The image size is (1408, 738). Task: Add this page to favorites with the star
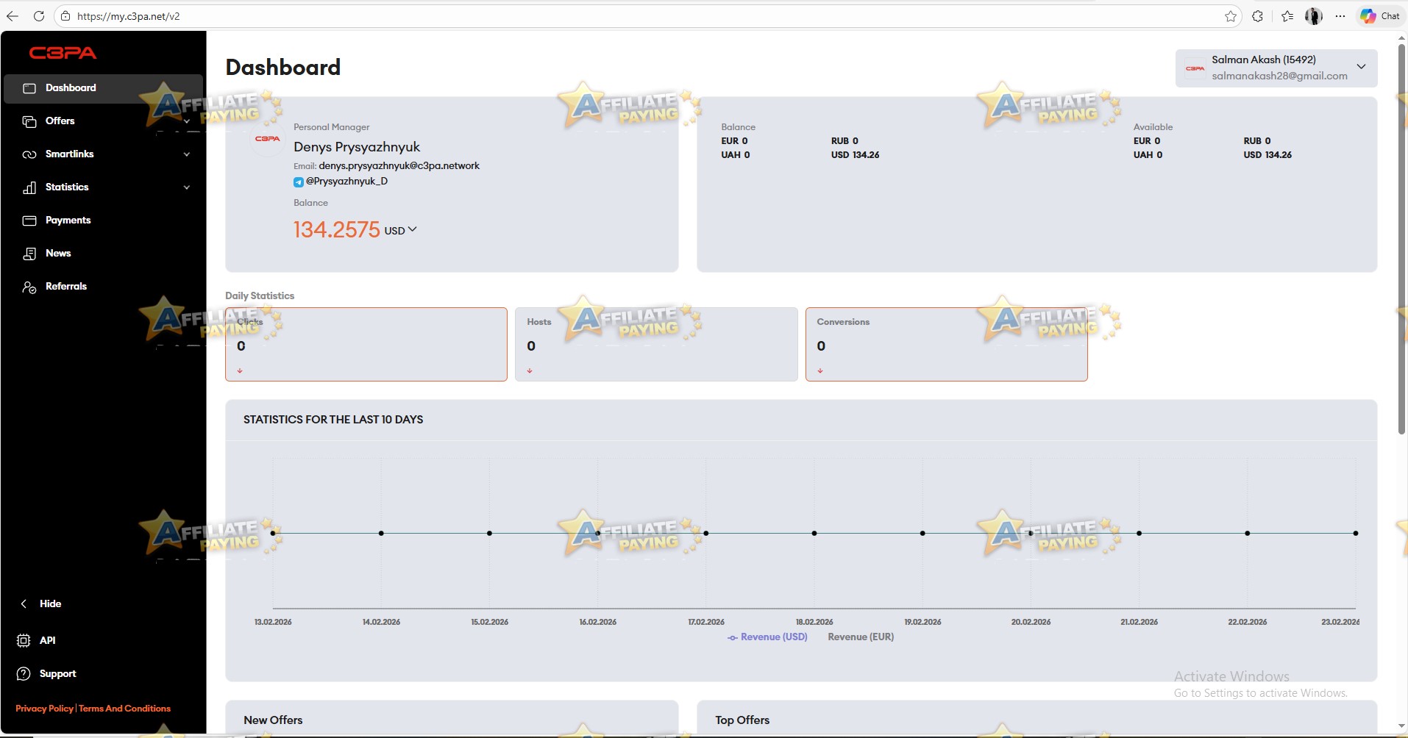click(1231, 16)
